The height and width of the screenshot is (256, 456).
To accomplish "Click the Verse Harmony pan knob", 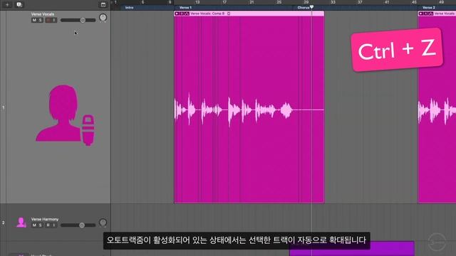I will (x=103, y=223).
